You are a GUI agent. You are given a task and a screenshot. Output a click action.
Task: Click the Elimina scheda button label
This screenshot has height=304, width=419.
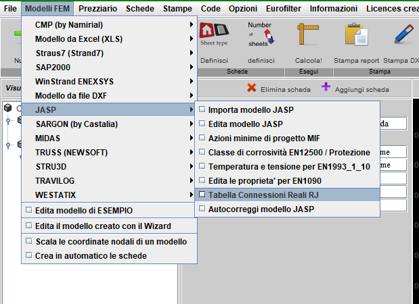pos(286,90)
